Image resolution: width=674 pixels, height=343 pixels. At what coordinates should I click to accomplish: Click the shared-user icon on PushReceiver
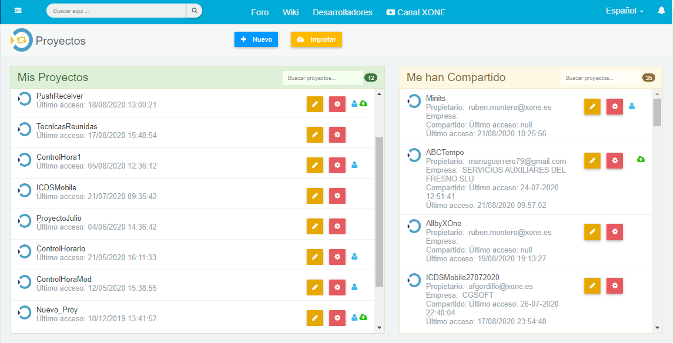(354, 103)
